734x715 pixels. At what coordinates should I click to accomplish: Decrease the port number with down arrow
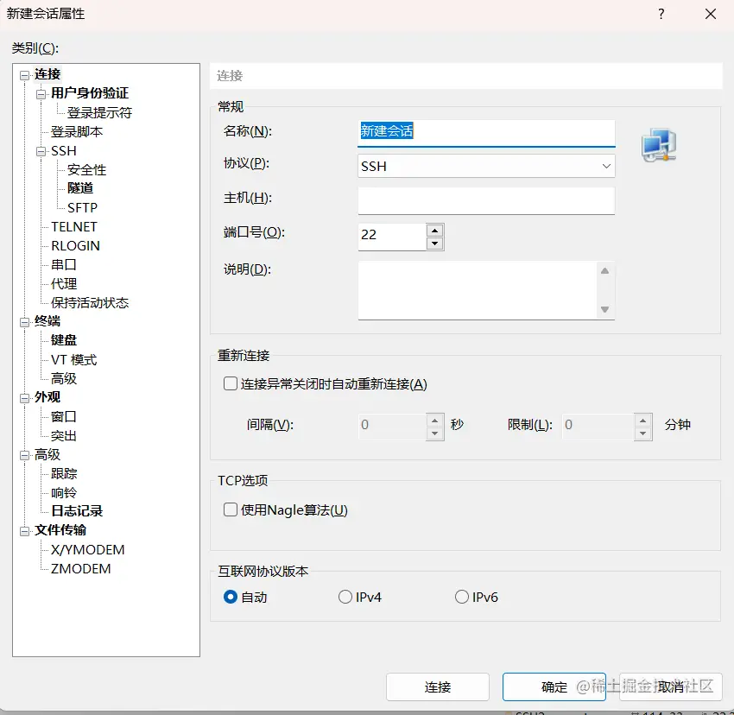coord(435,244)
